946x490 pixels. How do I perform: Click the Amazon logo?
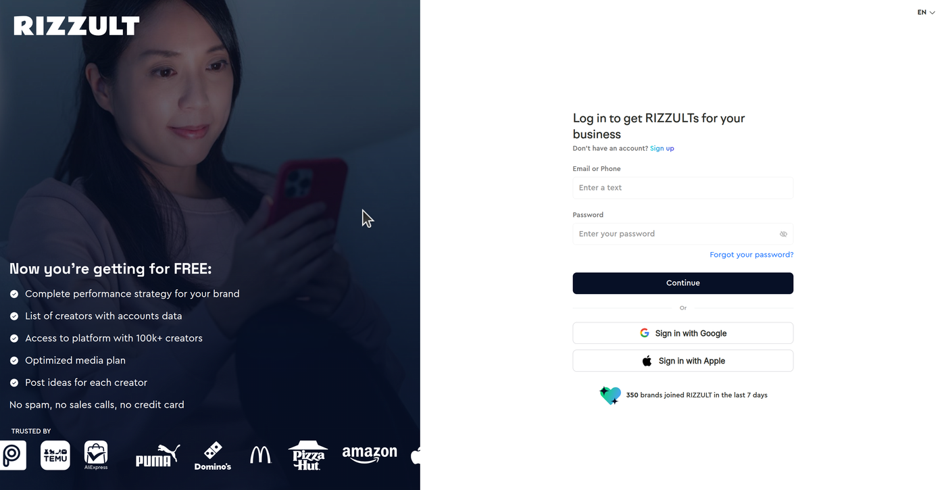[x=370, y=454]
